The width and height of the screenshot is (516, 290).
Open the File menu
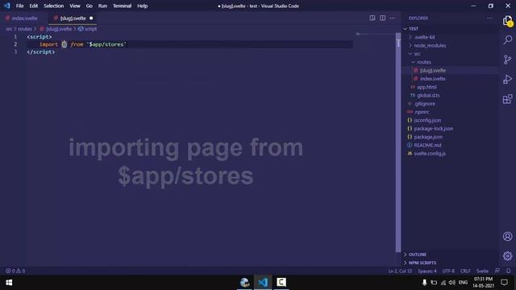pyautogui.click(x=19, y=6)
